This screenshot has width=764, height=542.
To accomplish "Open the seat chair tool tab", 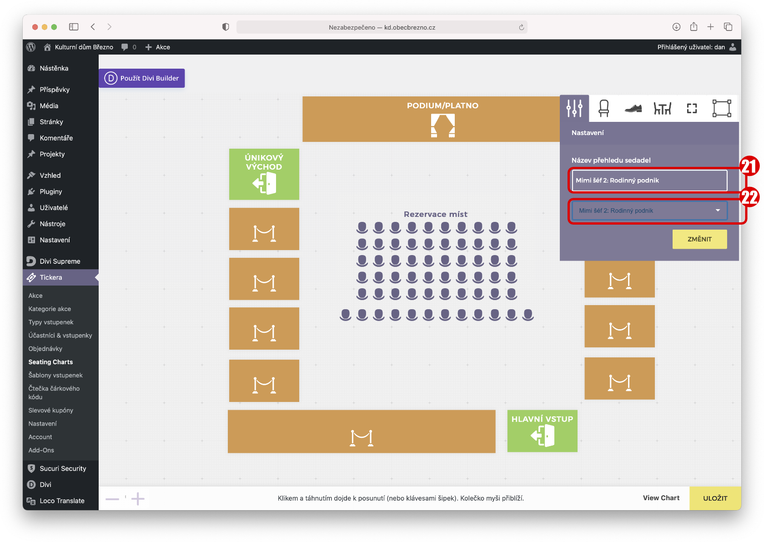I will 603,108.
